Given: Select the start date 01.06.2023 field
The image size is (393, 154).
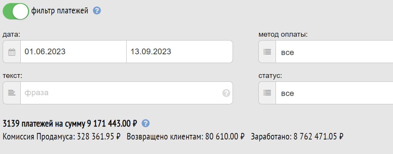Looking at the screenshot, I should tap(73, 52).
